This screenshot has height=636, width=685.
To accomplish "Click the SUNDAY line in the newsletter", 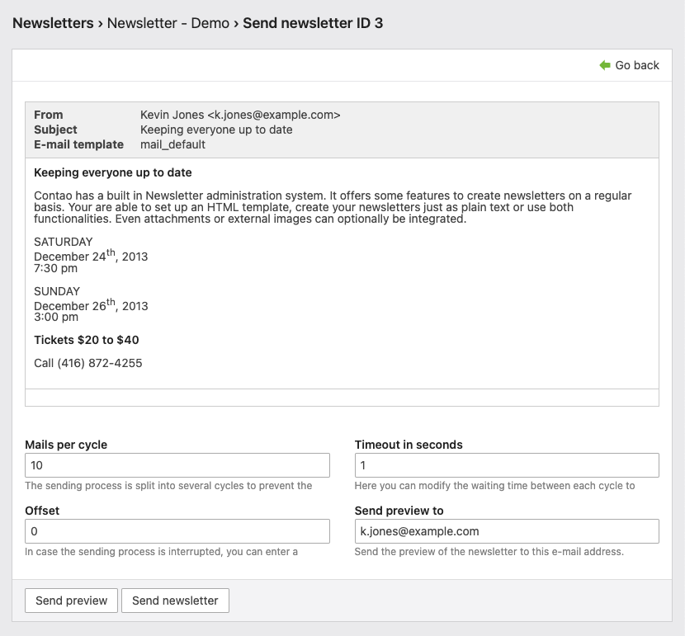I will 57,291.
